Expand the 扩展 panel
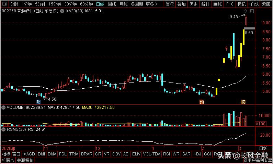 pyautogui.click(x=8, y=160)
